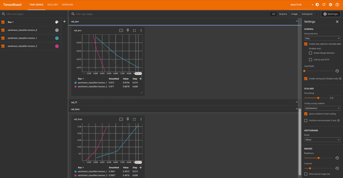Collapse the val_loss section
Screen dimensions: 343x178
297,109
